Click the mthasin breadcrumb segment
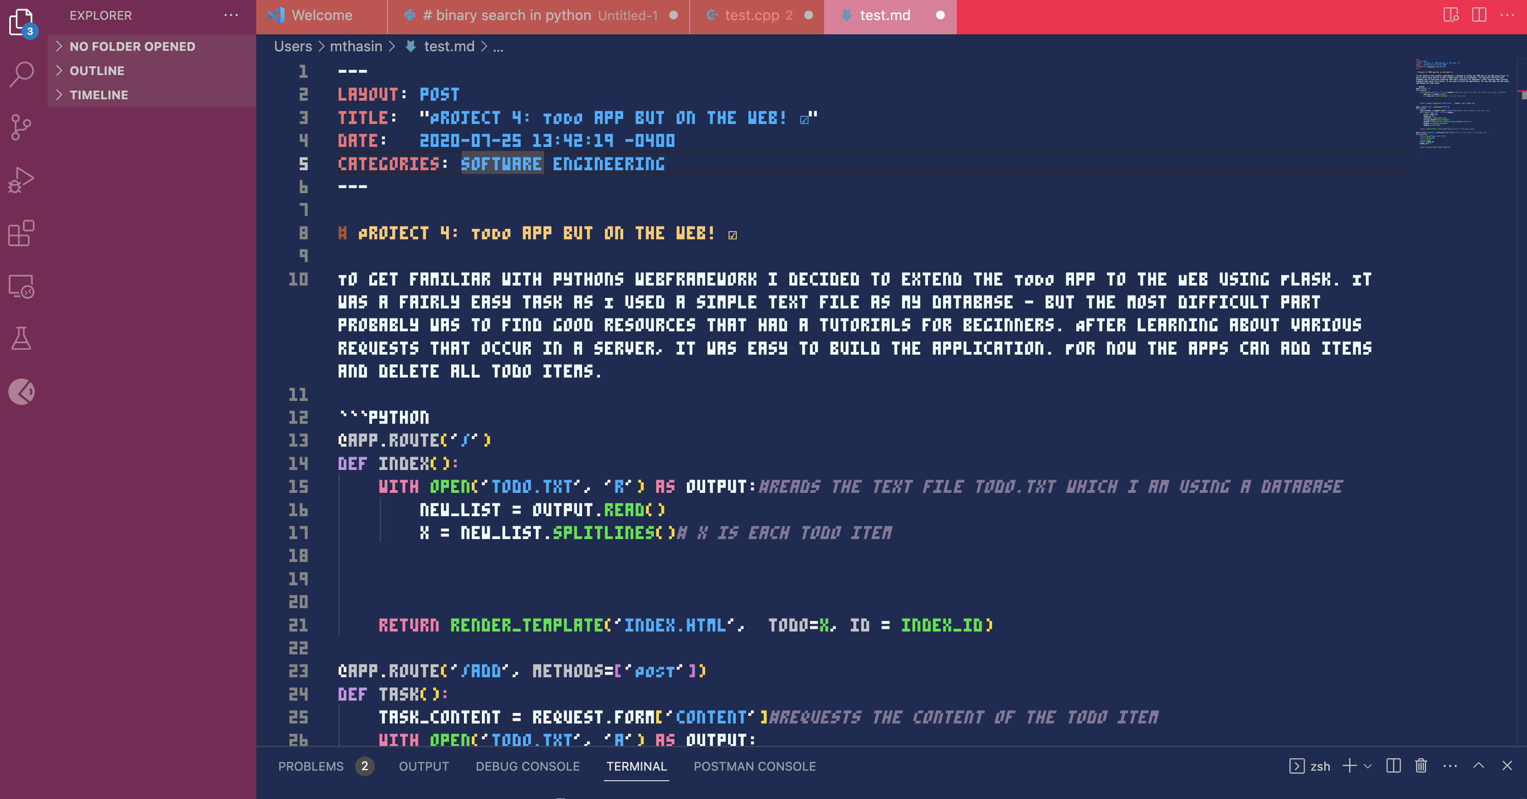1527x799 pixels. tap(356, 46)
